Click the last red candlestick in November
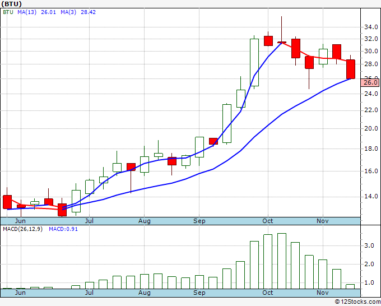Screen dimensions: 381x306 coord(351,69)
